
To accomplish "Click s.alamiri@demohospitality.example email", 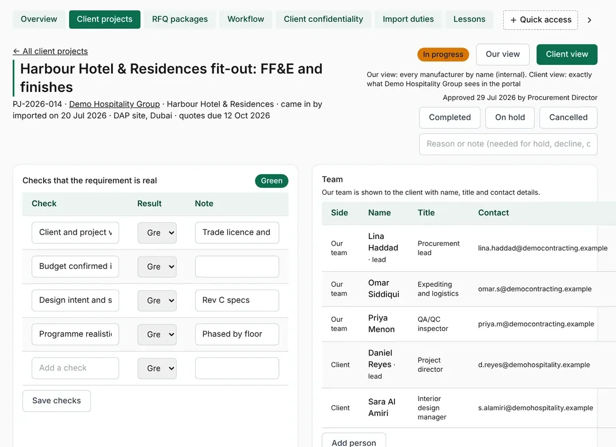I will point(535,408).
